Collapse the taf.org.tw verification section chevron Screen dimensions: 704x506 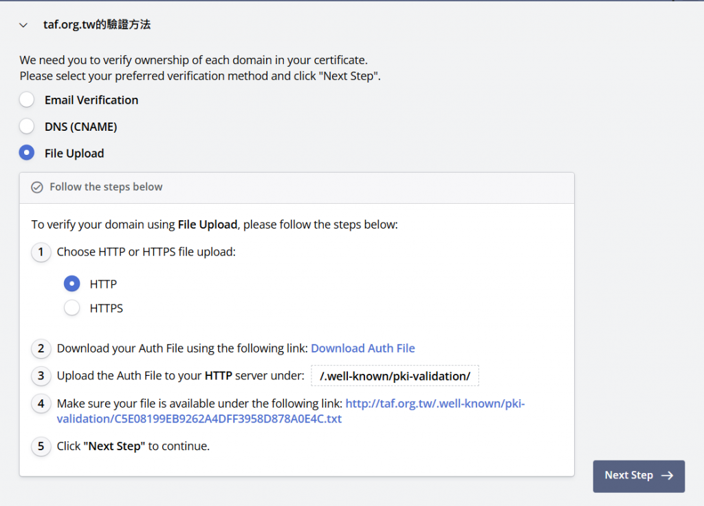coord(24,25)
